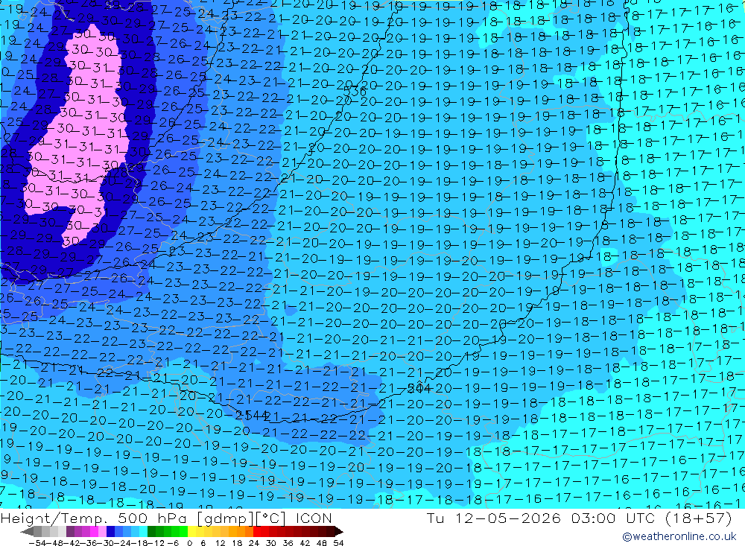This screenshot has width=745, height=546.
Task: Pick the darkest green swatch above -12
Action: click(x=151, y=532)
